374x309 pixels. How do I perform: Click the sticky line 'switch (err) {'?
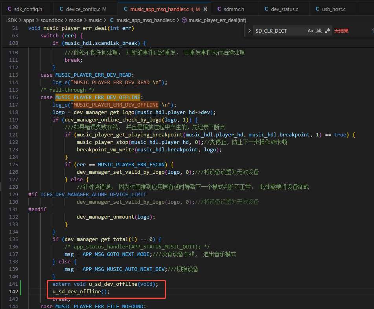click(x=61, y=35)
